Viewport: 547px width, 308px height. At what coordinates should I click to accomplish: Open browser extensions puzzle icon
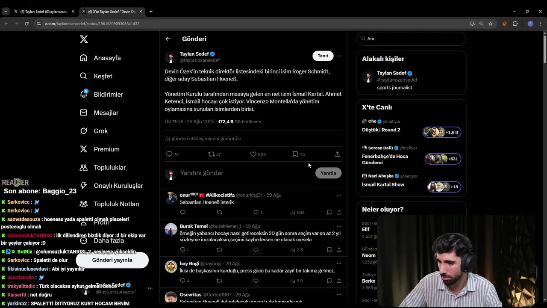coord(515,24)
